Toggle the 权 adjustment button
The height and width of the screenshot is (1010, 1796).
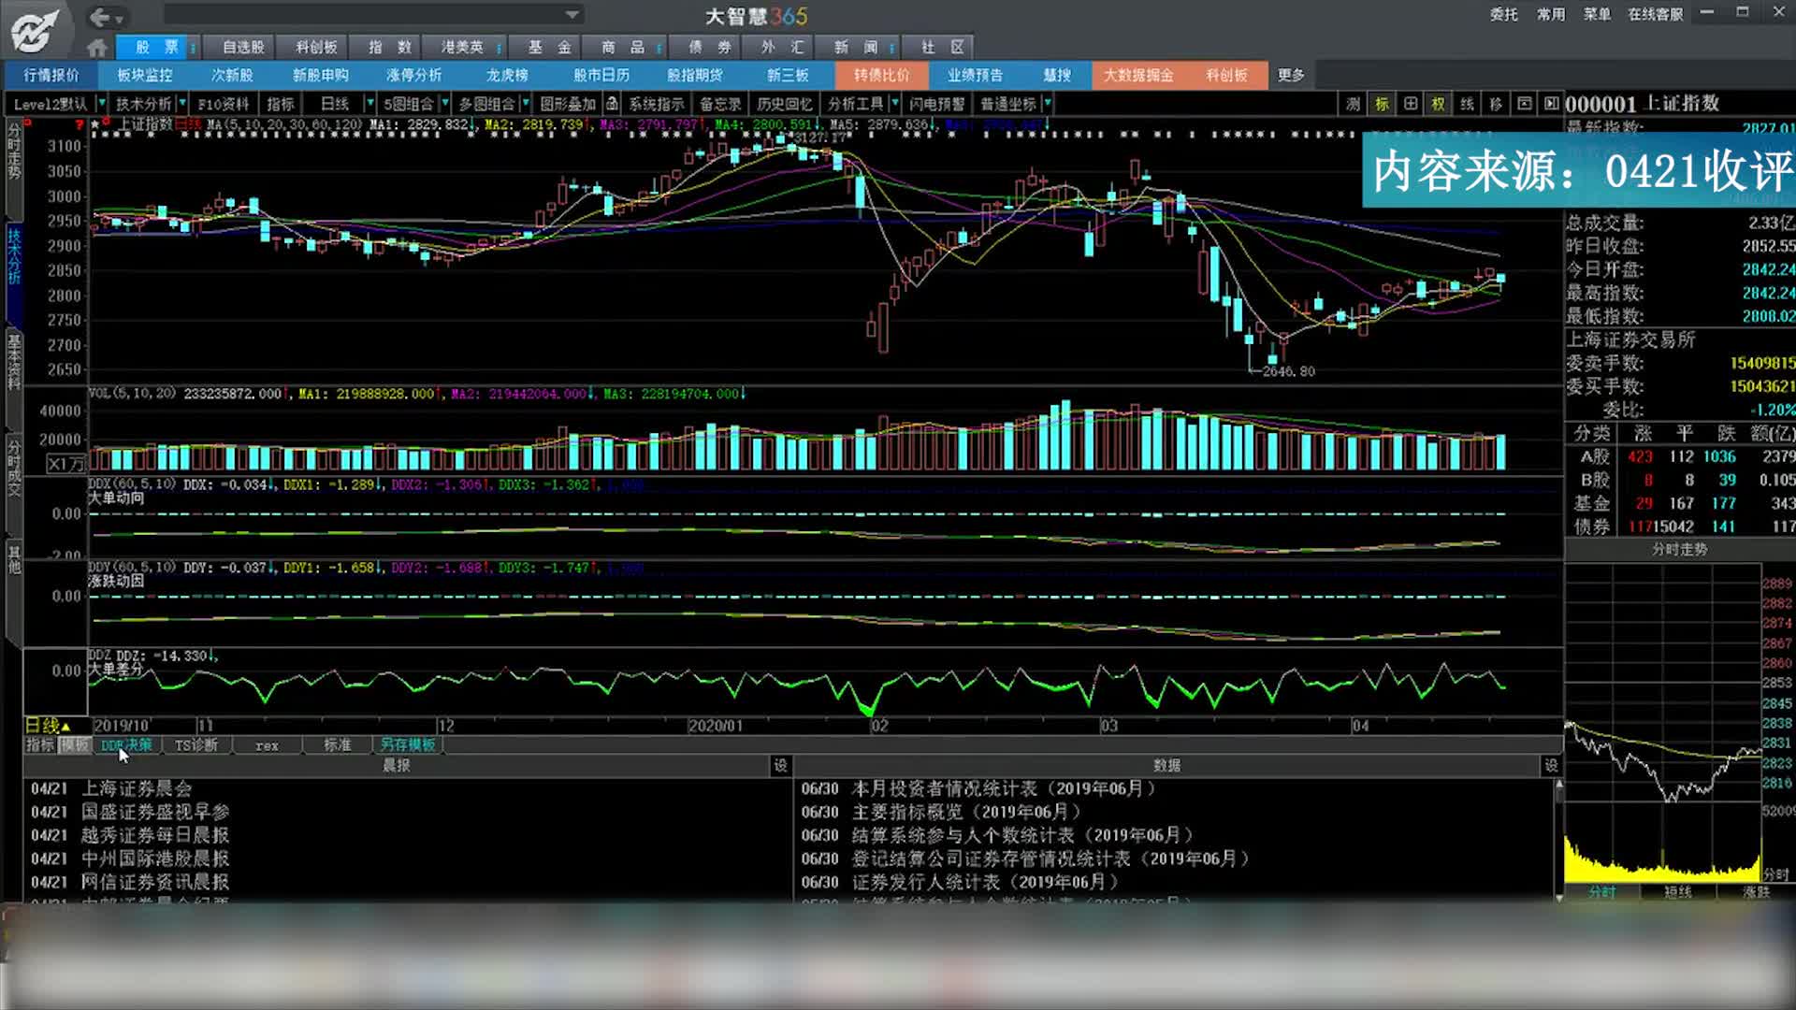[x=1439, y=104]
